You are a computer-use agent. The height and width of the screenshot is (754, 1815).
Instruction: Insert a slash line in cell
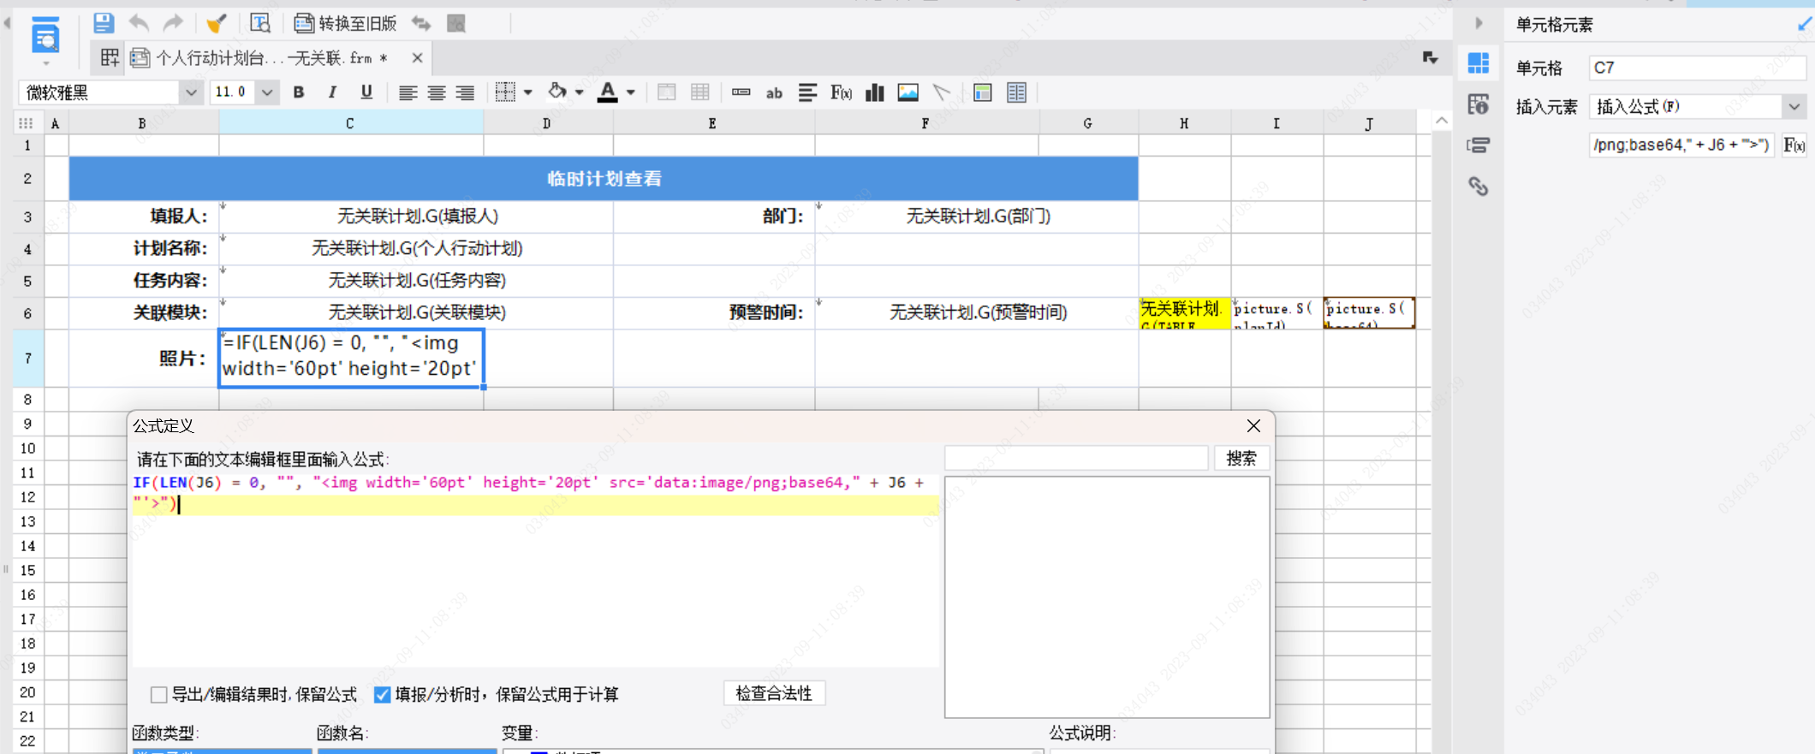(942, 92)
